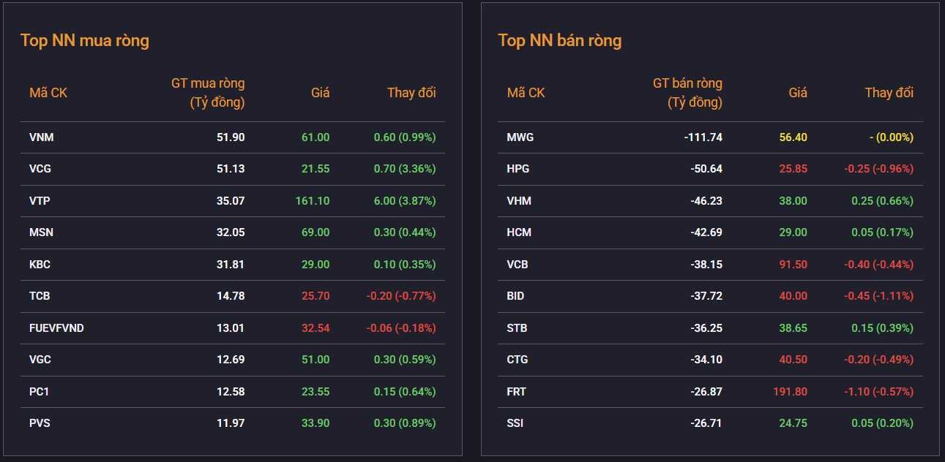The height and width of the screenshot is (462, 945).
Task: Select the "GT bán ròng (Tỷ đồng)" column header
Action: (687, 93)
